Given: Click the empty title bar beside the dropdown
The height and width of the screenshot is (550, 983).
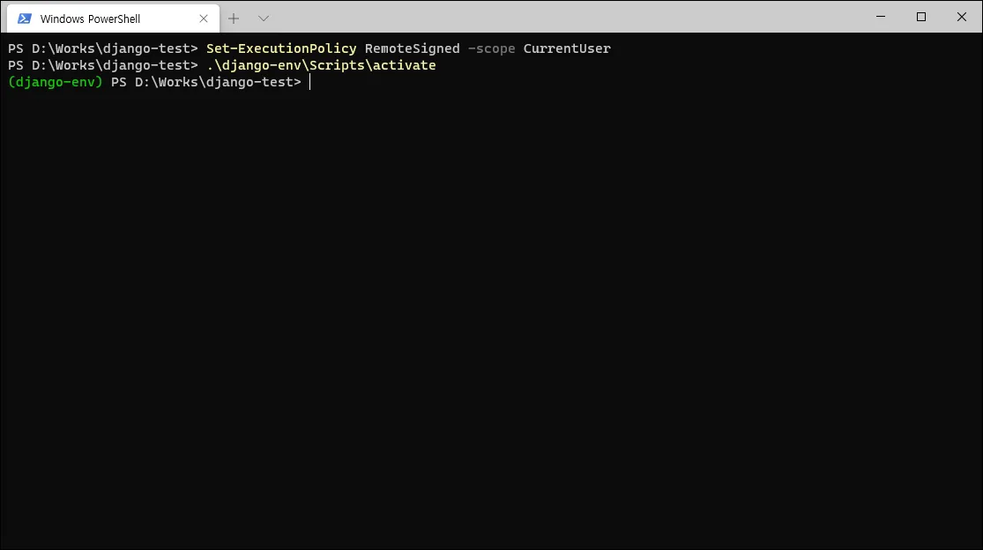Looking at the screenshot, I should [564, 17].
